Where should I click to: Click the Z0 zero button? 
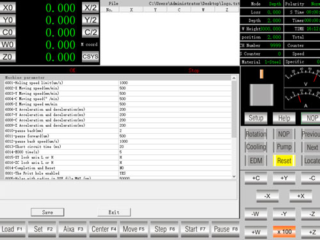coord(8,57)
